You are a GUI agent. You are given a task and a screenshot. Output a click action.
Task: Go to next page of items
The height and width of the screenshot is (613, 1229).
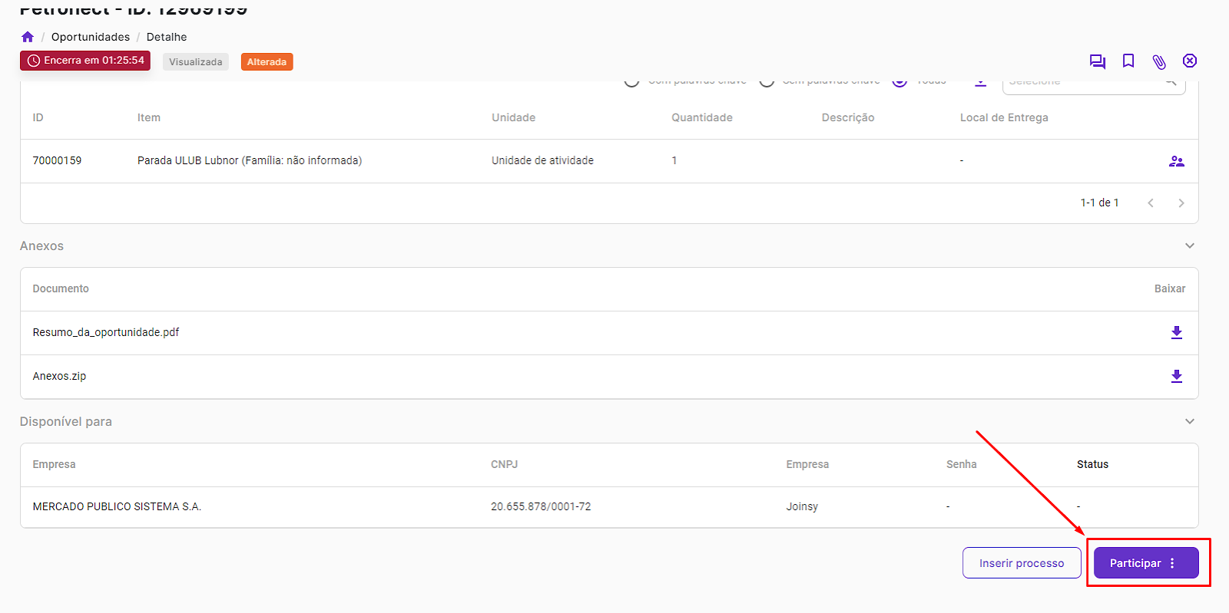1181,203
